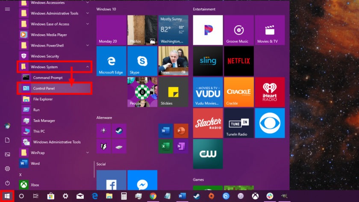Open Windows Media Player
Image resolution: width=359 pixels, height=202 pixels.
click(x=54, y=35)
